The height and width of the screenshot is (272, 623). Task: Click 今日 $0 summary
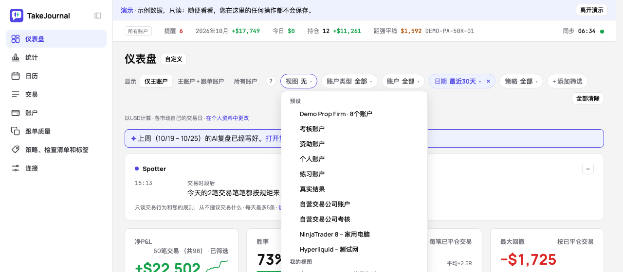click(284, 31)
